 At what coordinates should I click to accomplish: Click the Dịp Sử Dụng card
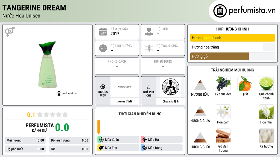pos(163,66)
